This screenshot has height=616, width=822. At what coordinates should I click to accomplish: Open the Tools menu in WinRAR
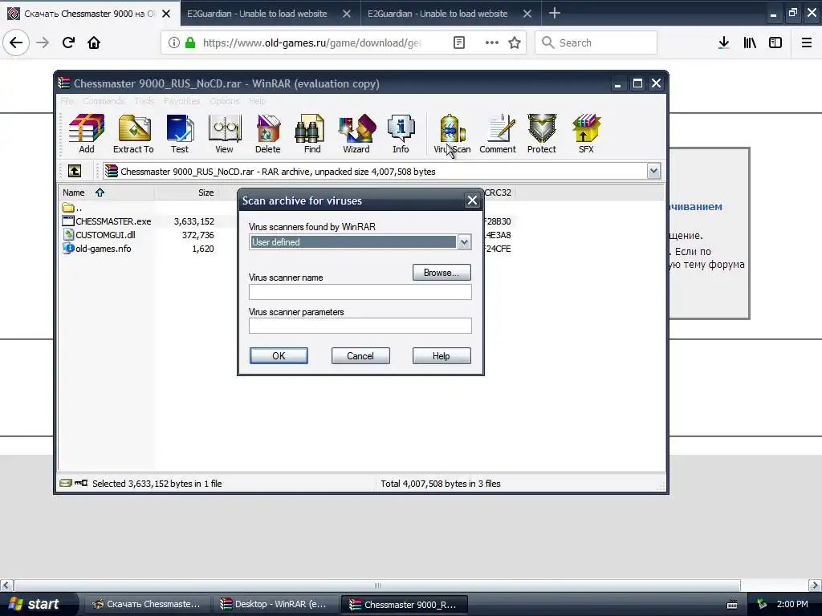point(144,100)
